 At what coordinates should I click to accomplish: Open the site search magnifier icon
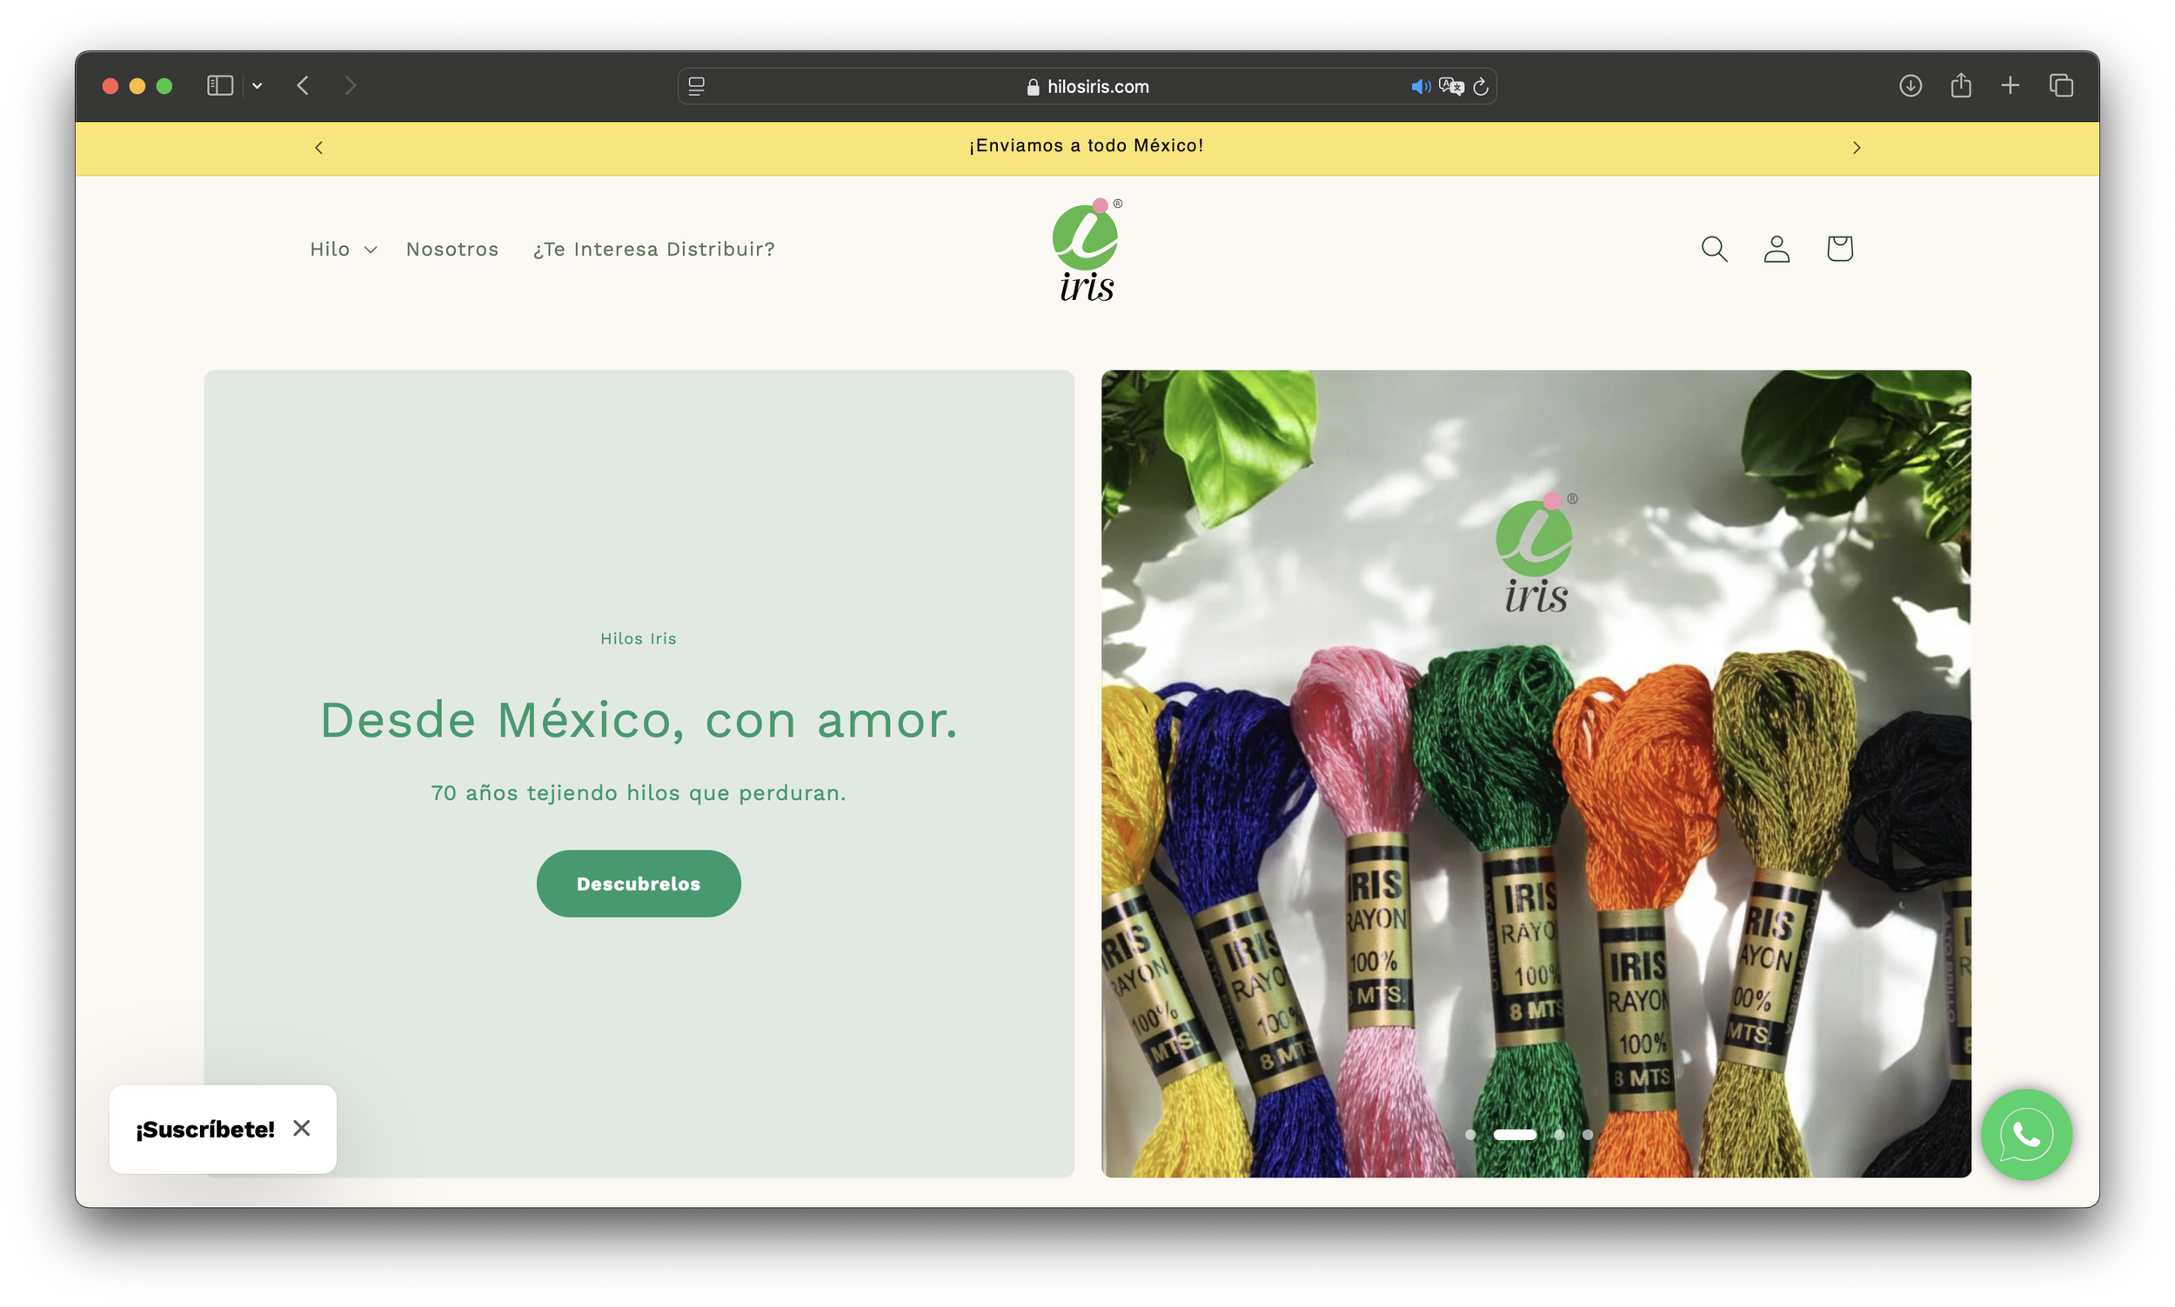coord(1713,250)
